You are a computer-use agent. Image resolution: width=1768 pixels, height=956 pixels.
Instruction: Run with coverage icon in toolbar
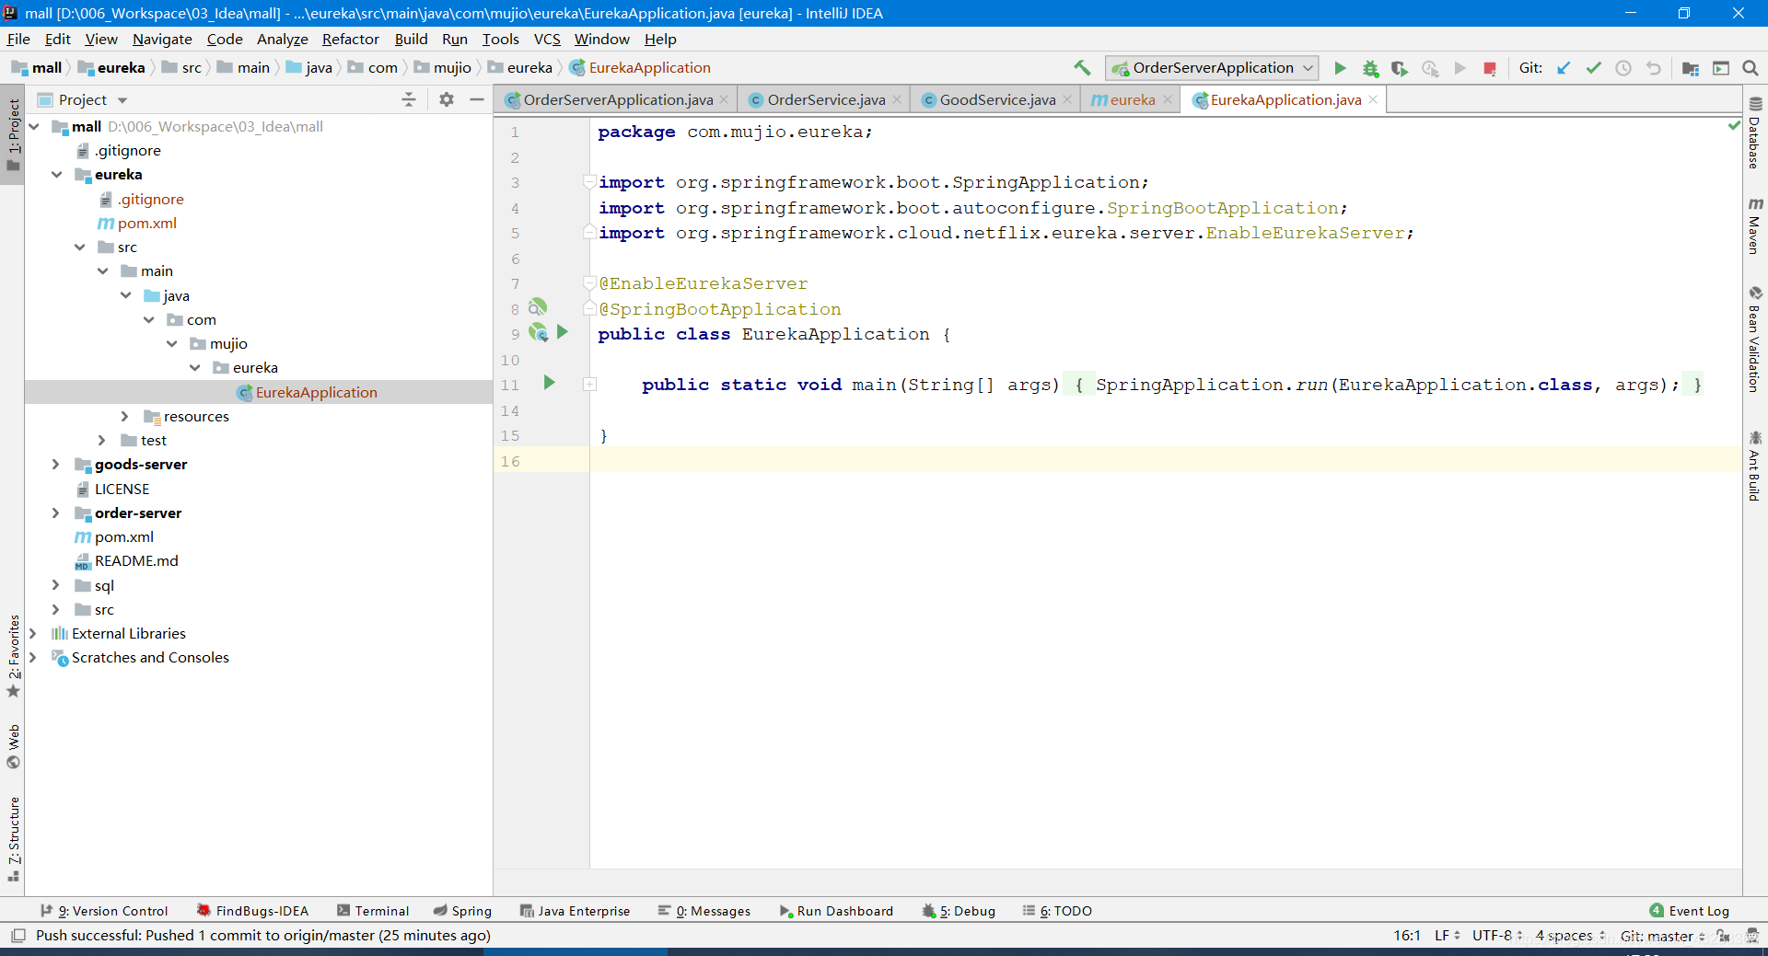pos(1400,68)
